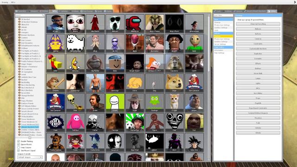Choose the Giga Chad NPC icon
The height and width of the screenshot is (167, 297).
(135, 142)
